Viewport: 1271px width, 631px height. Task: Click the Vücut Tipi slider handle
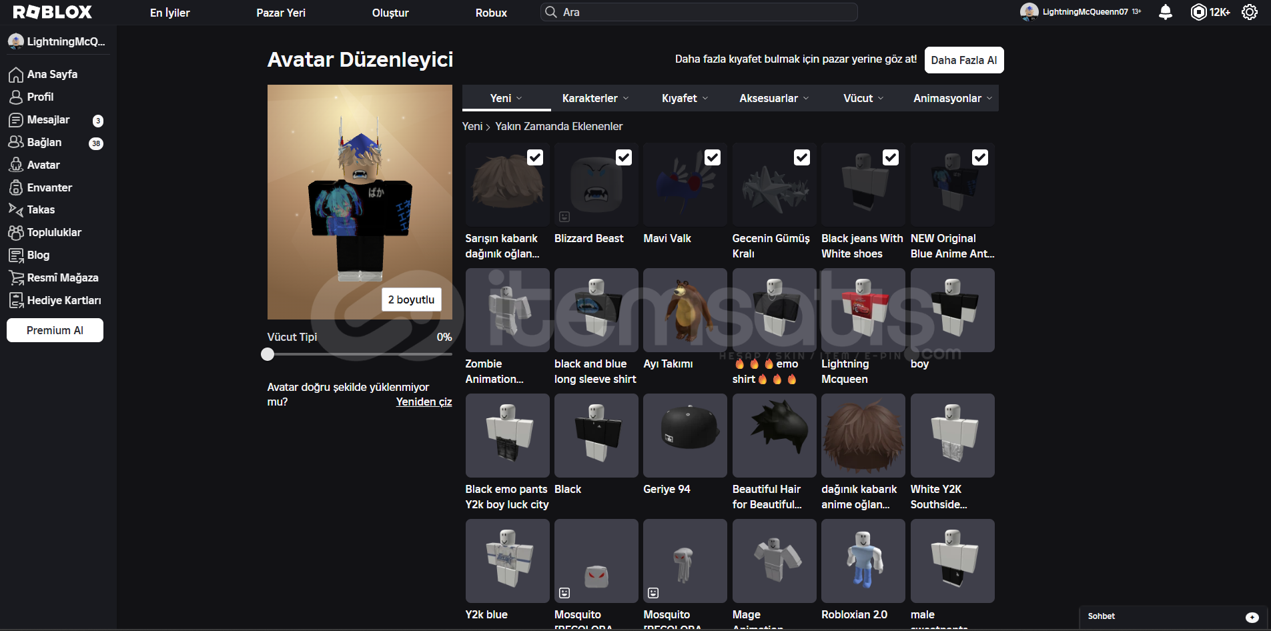(268, 354)
